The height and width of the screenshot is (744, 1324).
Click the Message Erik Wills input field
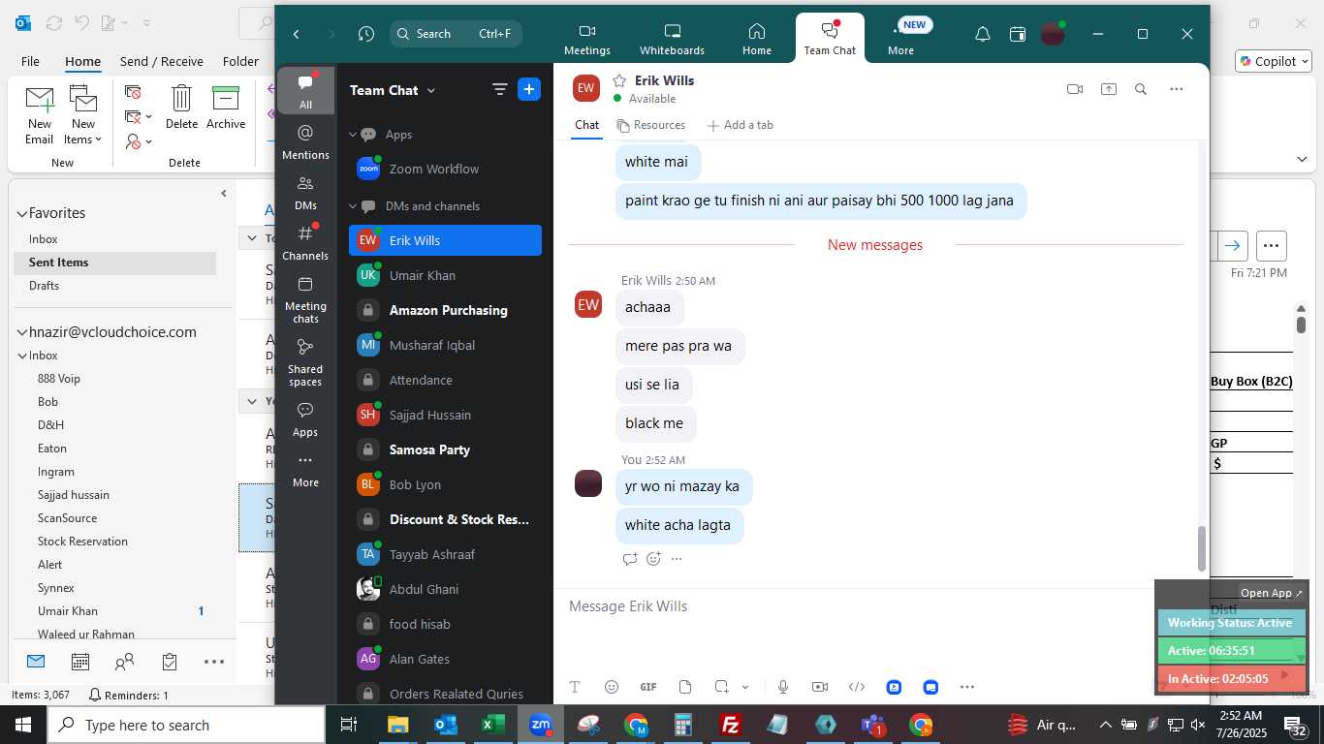(853, 606)
